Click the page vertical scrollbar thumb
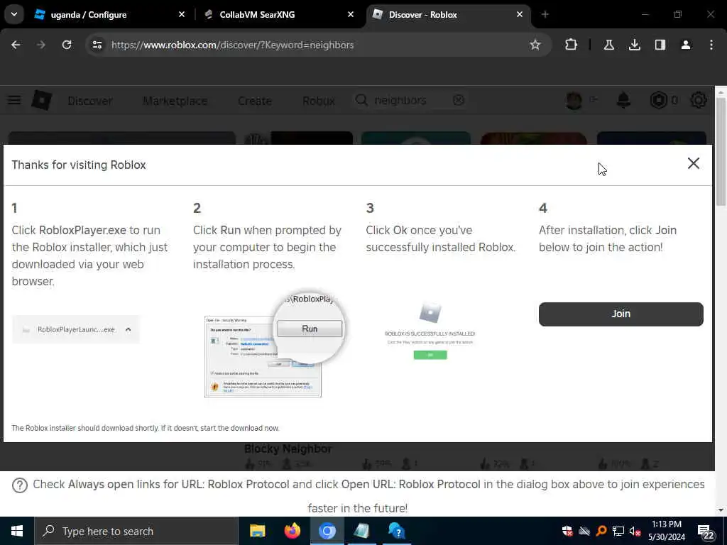Image resolution: width=727 pixels, height=545 pixels. coord(721,152)
